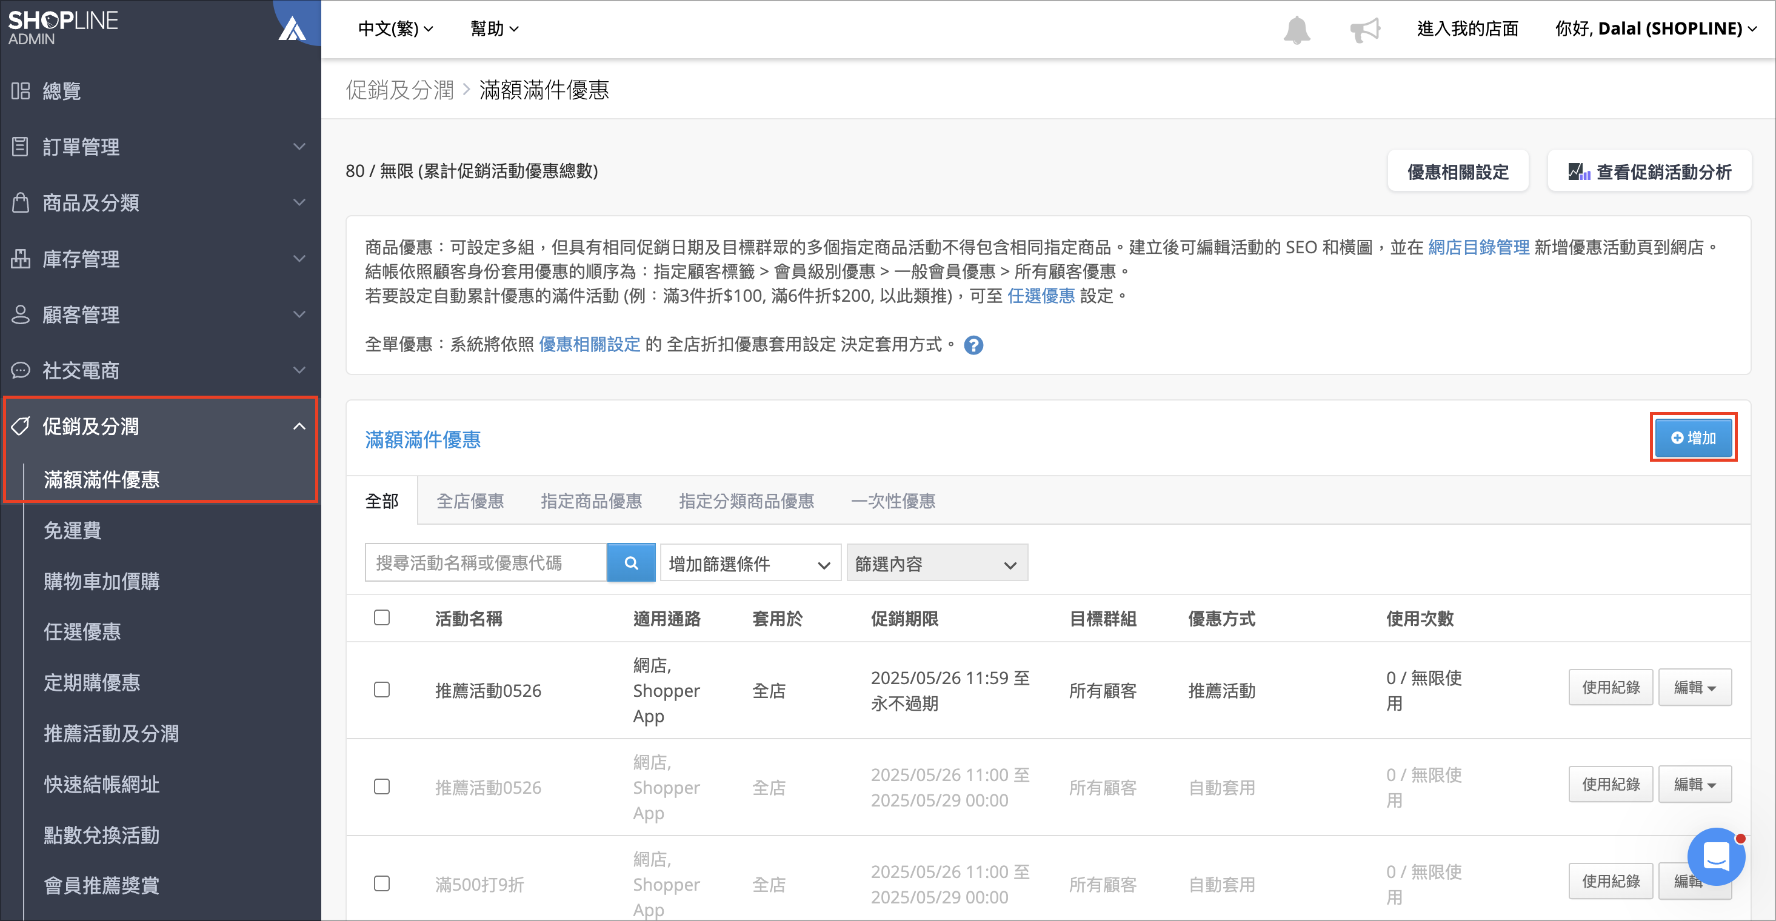1776x921 pixels.
Task: Open 編輯 dropdown for first 推薦活動0526 row
Action: 1695,687
